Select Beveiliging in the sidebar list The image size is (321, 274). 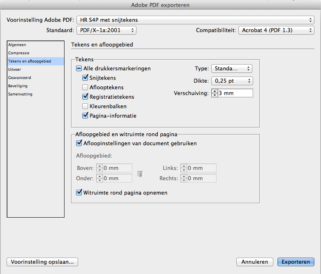[x=36, y=86]
